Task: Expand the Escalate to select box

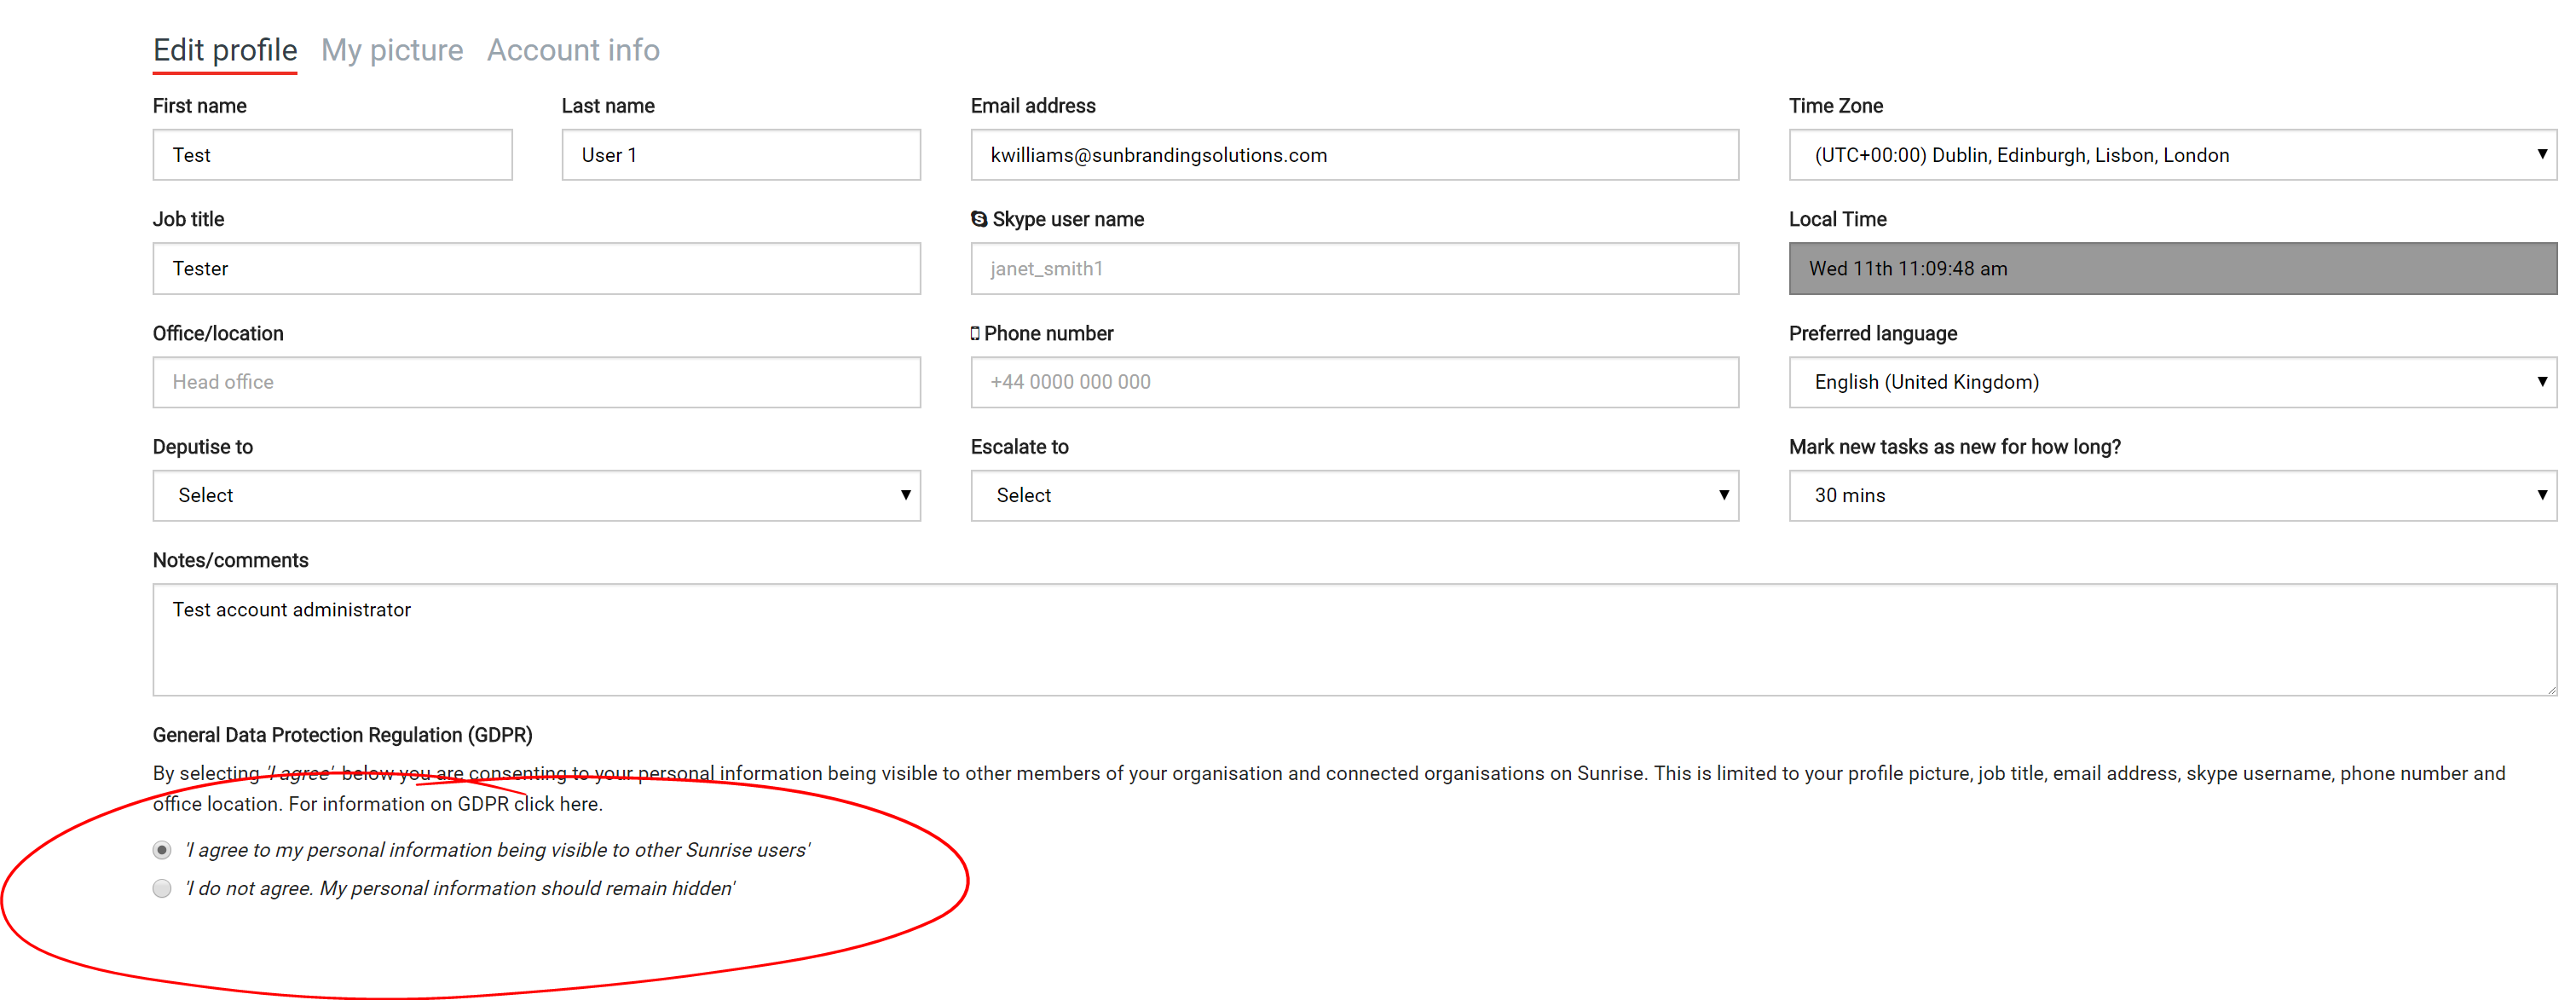Action: [x=1354, y=496]
